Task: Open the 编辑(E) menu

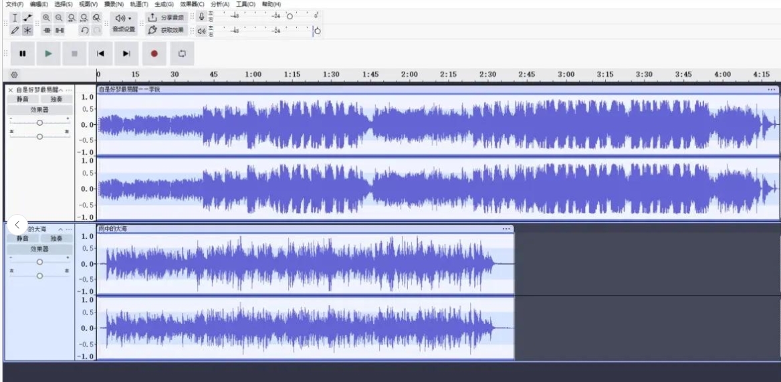Action: (x=39, y=4)
